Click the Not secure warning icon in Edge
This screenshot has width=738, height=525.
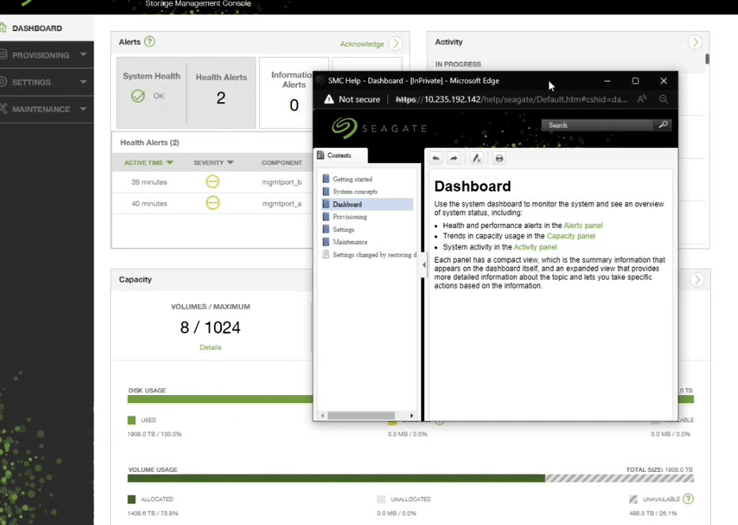(329, 99)
